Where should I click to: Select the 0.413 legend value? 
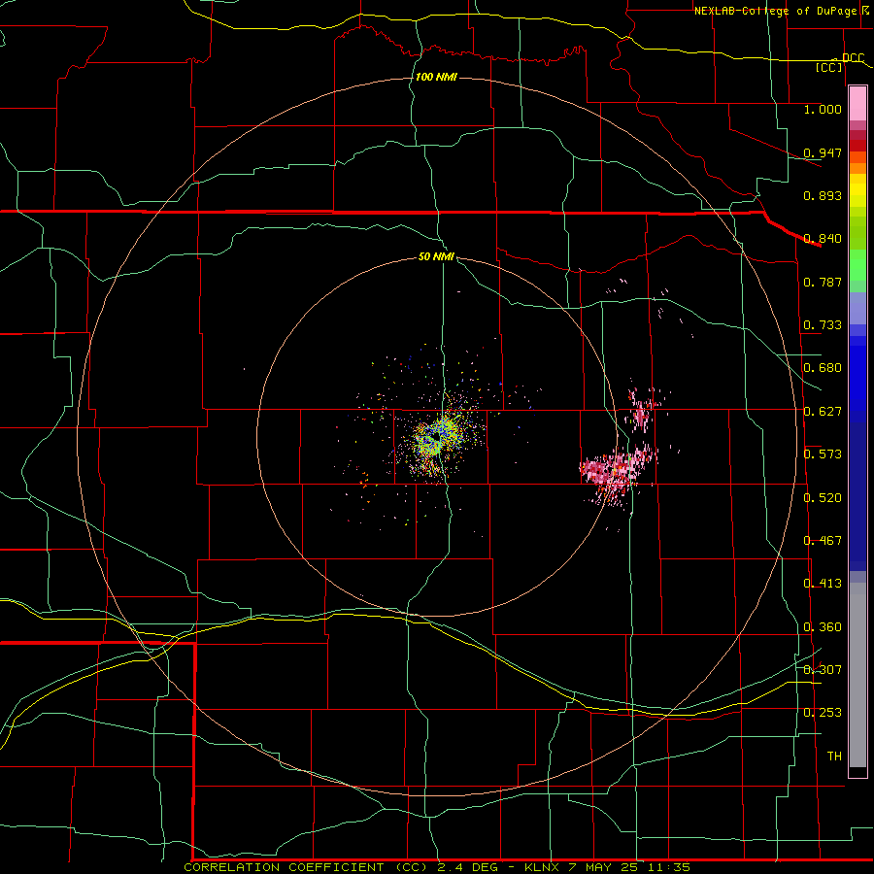[x=823, y=584]
